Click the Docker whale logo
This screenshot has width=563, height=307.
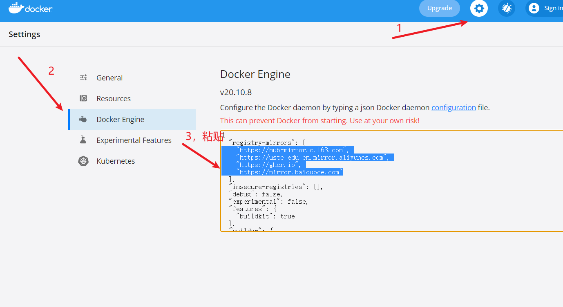click(x=31, y=8)
